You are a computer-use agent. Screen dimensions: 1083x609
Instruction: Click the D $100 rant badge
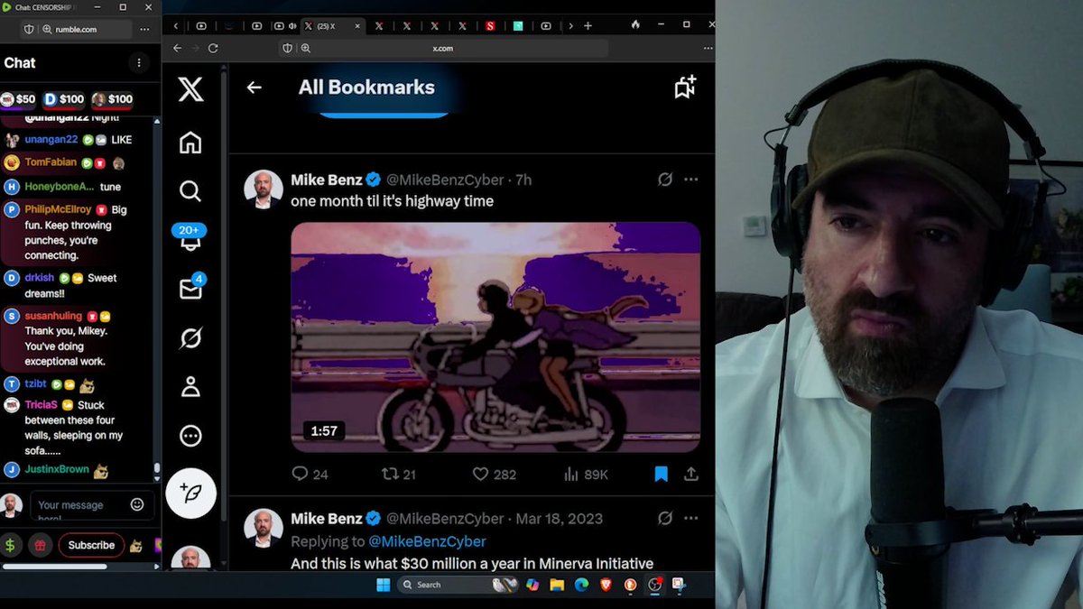[64, 99]
